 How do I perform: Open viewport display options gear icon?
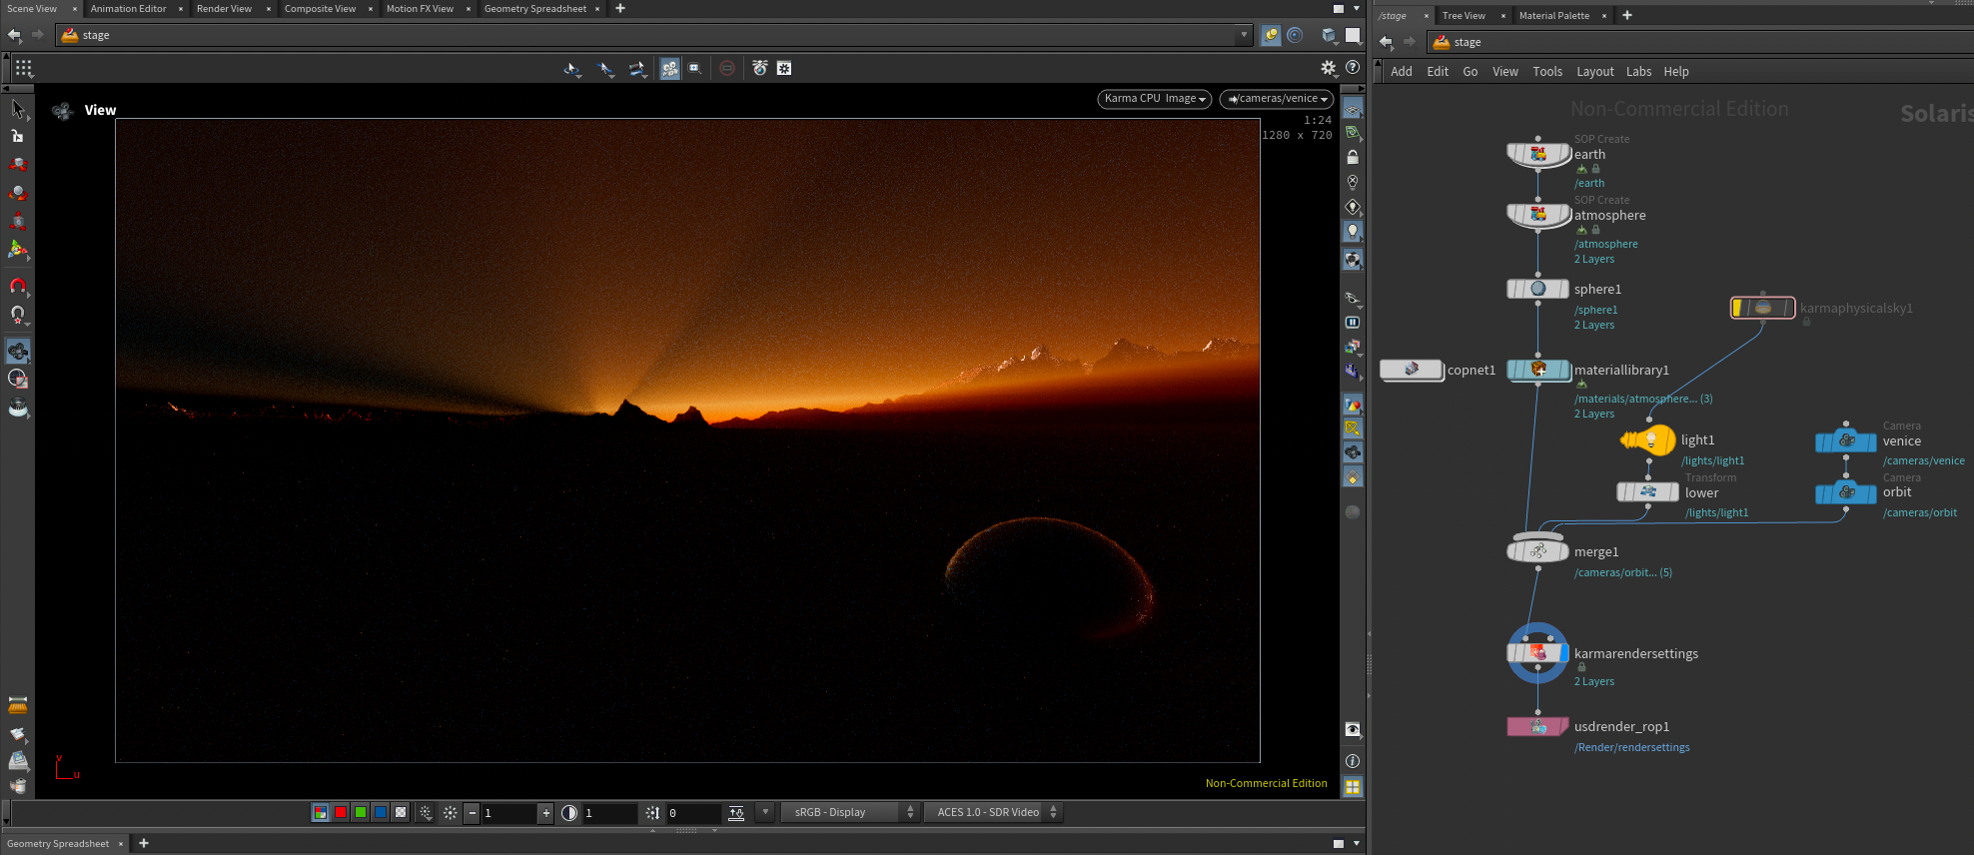click(1328, 68)
